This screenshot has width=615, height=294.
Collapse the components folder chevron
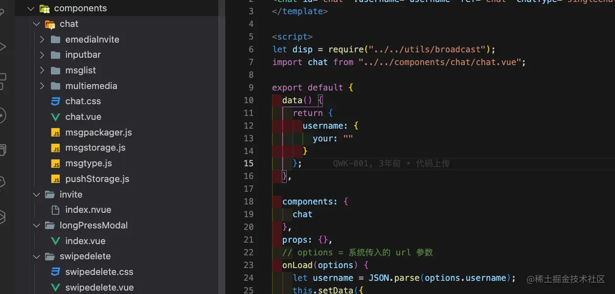point(31,8)
